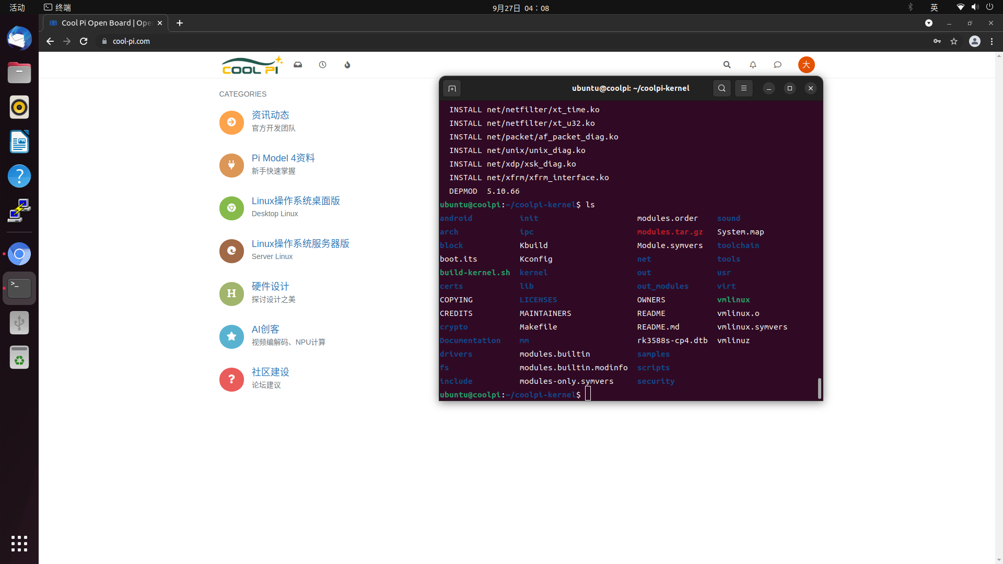Open a new tab in the terminal window
Screen dimensions: 1003x564
[452, 88]
